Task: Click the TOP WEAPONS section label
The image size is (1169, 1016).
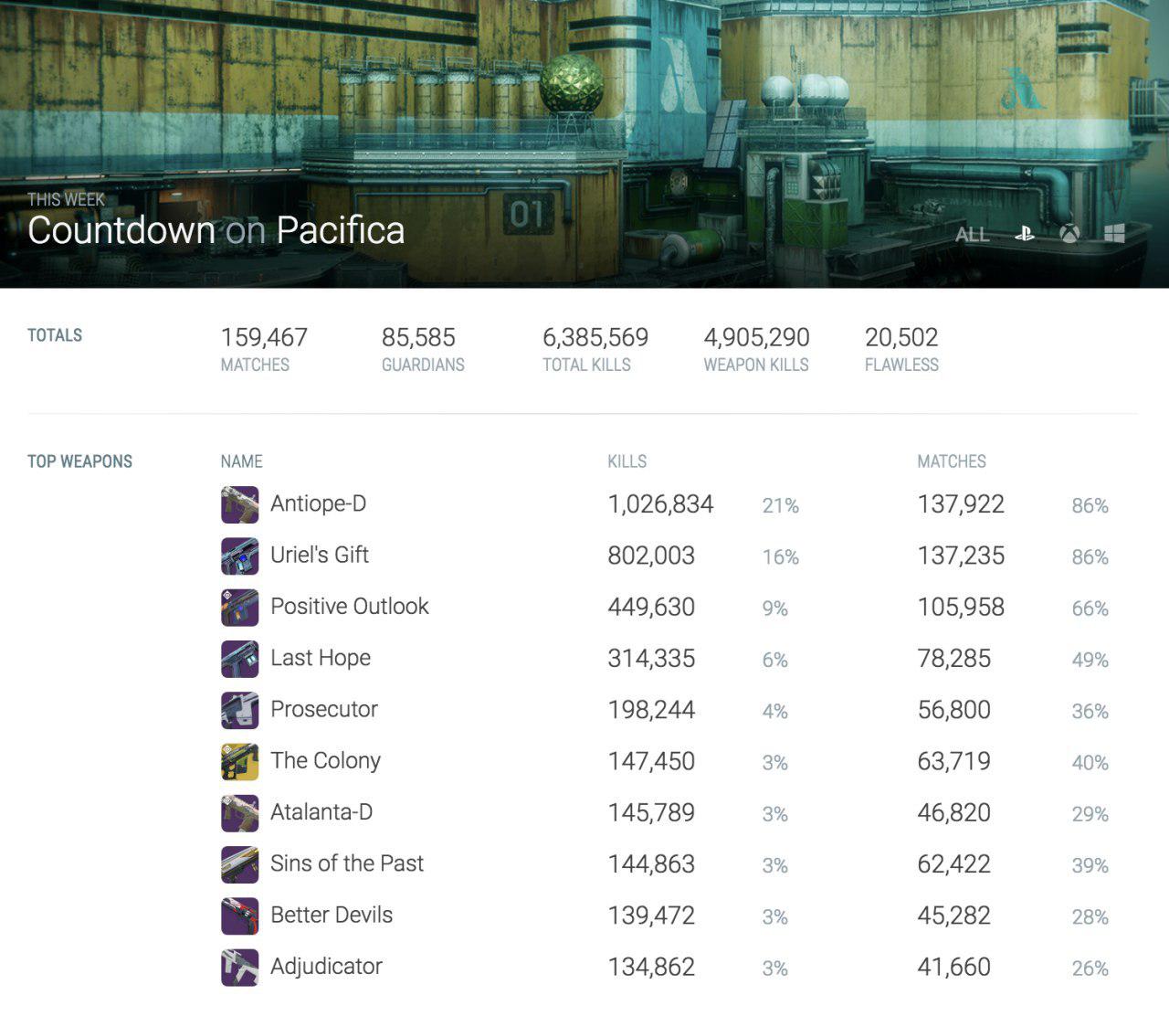Action: tap(79, 461)
